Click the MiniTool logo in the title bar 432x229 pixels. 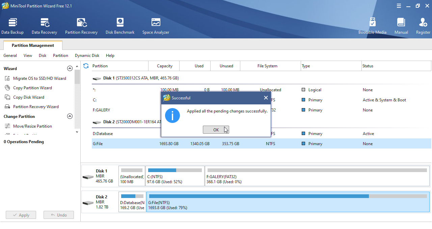coord(5,6)
